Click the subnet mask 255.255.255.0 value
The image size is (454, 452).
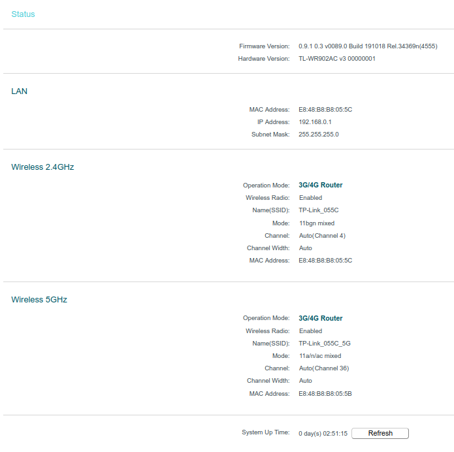[x=319, y=135]
